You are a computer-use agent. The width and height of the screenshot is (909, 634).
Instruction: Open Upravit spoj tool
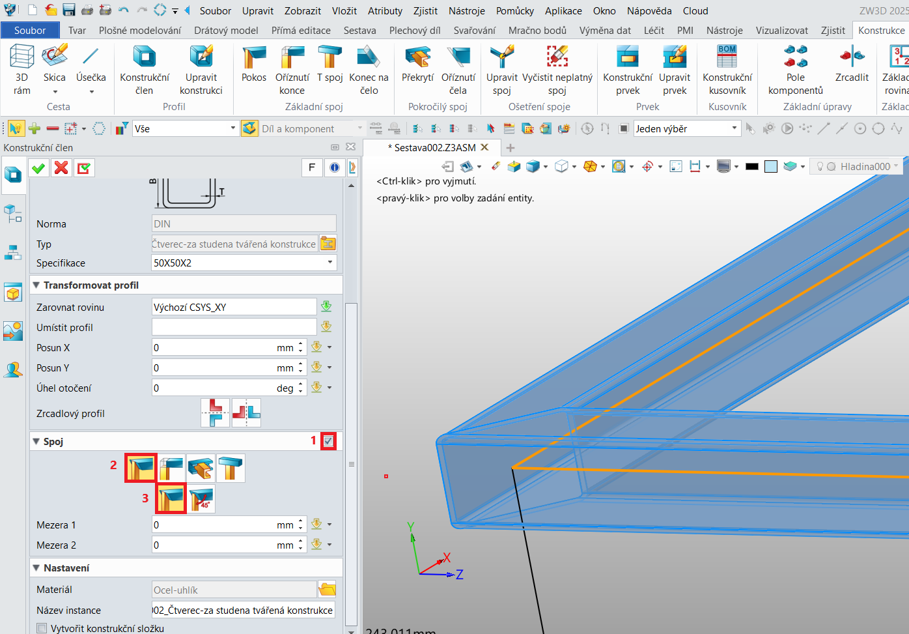502,69
